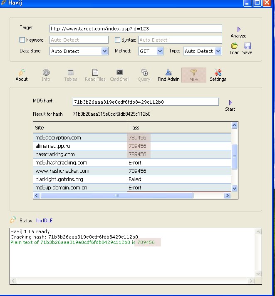Open the About section carrot icon
This screenshot has height=296, width=275.
point(22,72)
